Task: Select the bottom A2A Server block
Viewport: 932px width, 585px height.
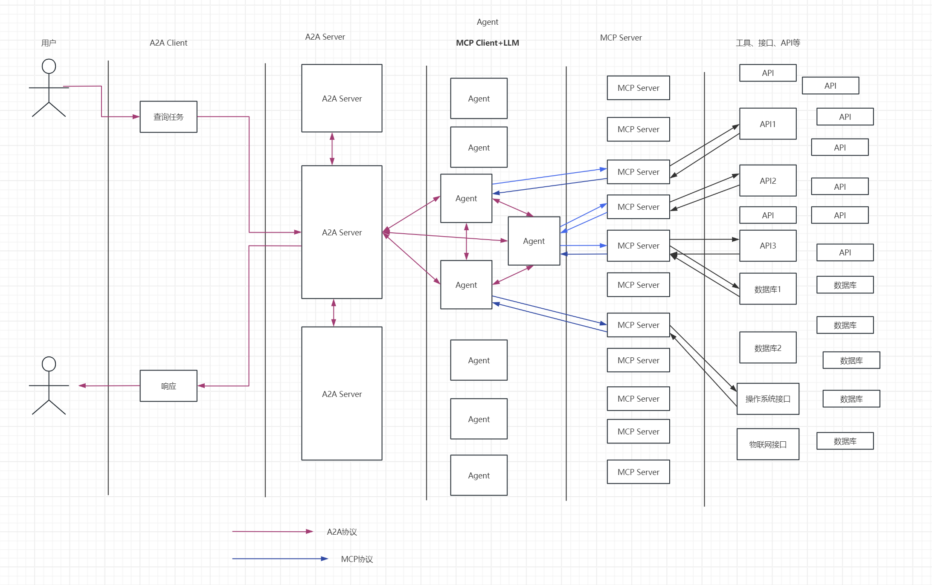Action: point(342,394)
